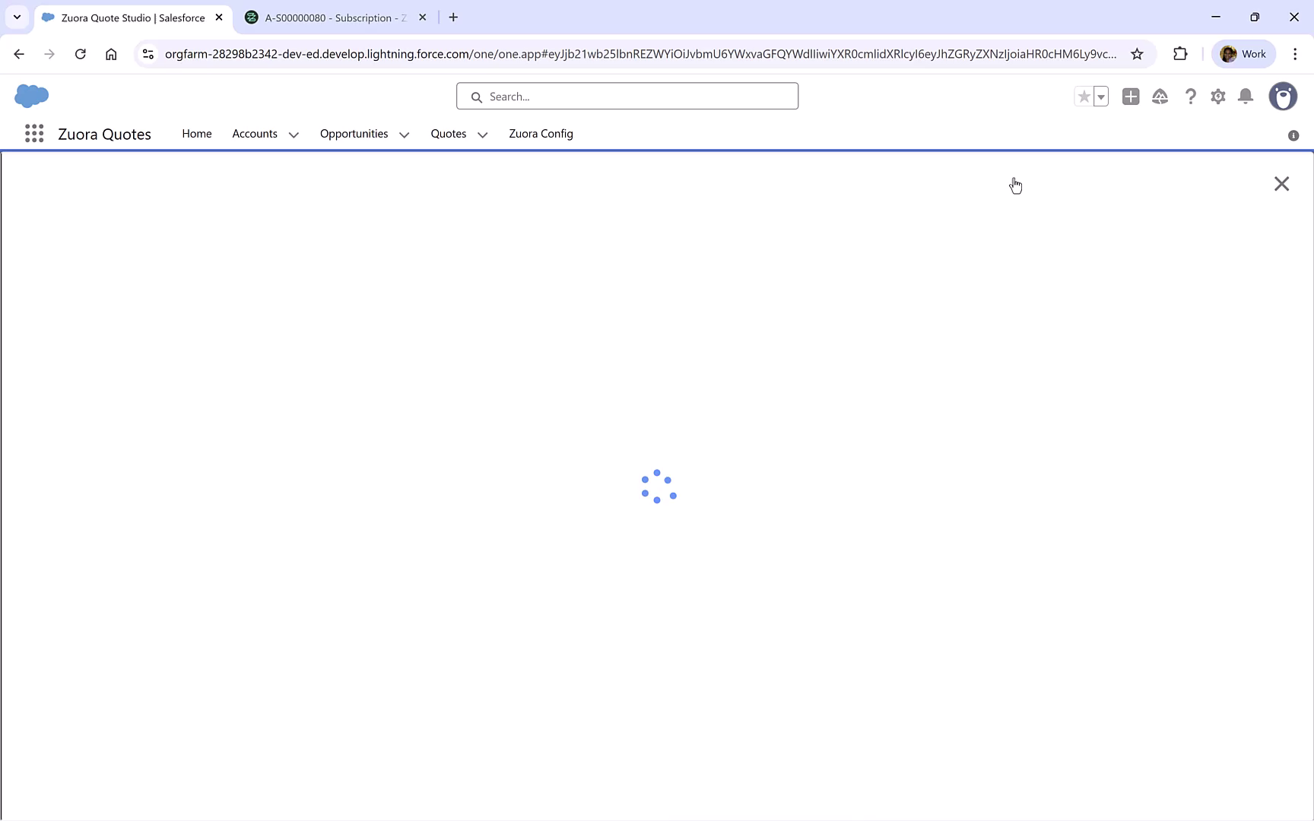View notifications with the bell icon

(x=1246, y=97)
